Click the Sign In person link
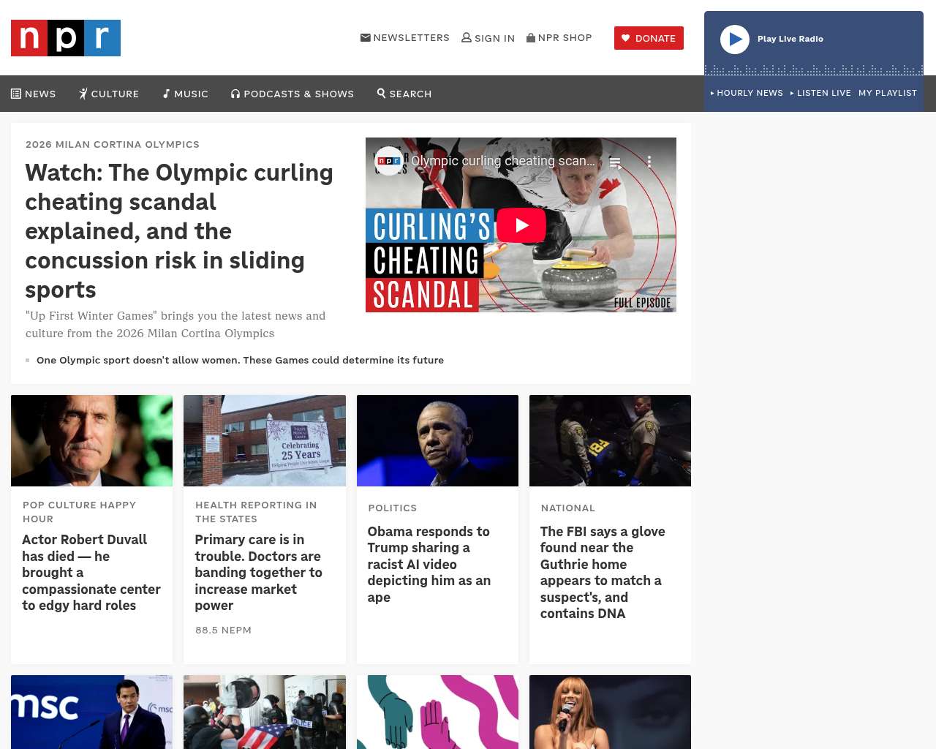The height and width of the screenshot is (749, 936). click(x=488, y=38)
